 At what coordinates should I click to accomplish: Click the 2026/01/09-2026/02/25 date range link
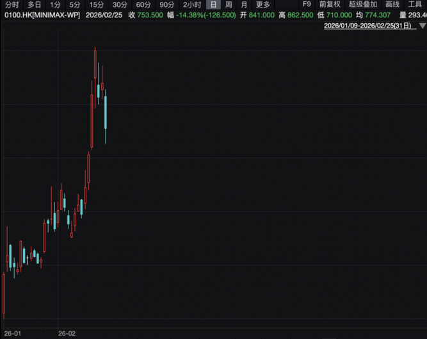[369, 26]
